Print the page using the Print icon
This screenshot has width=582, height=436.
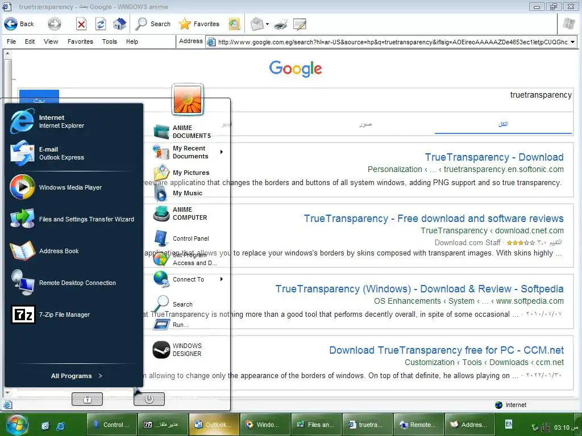point(281,24)
